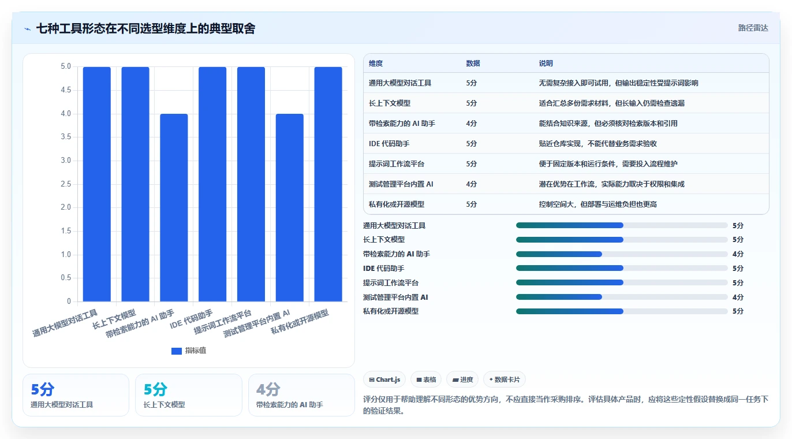Click the IDE 代码助手 progress bar
Image resolution: width=792 pixels, height=439 pixels.
pos(622,268)
